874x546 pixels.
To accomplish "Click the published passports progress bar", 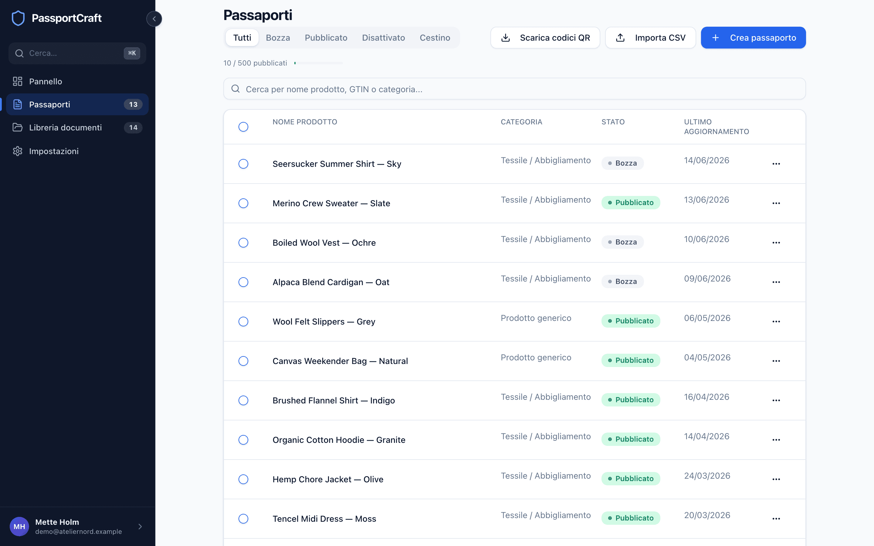I will point(319,63).
